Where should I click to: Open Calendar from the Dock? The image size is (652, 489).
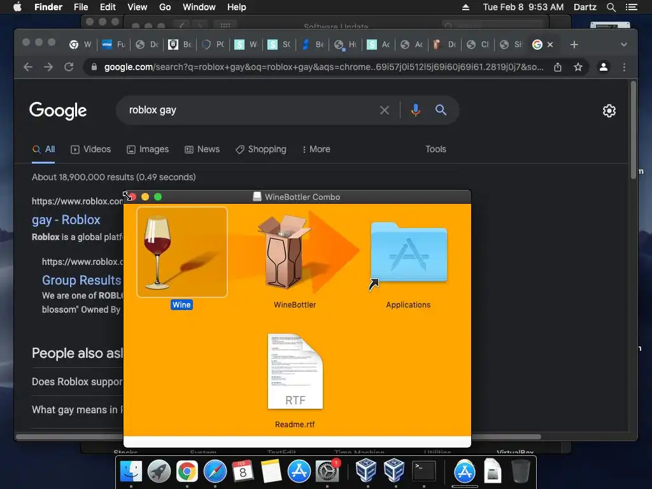[243, 472]
